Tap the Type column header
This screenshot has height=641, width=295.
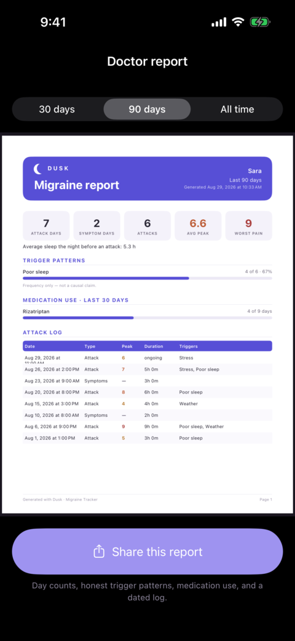[90, 346]
